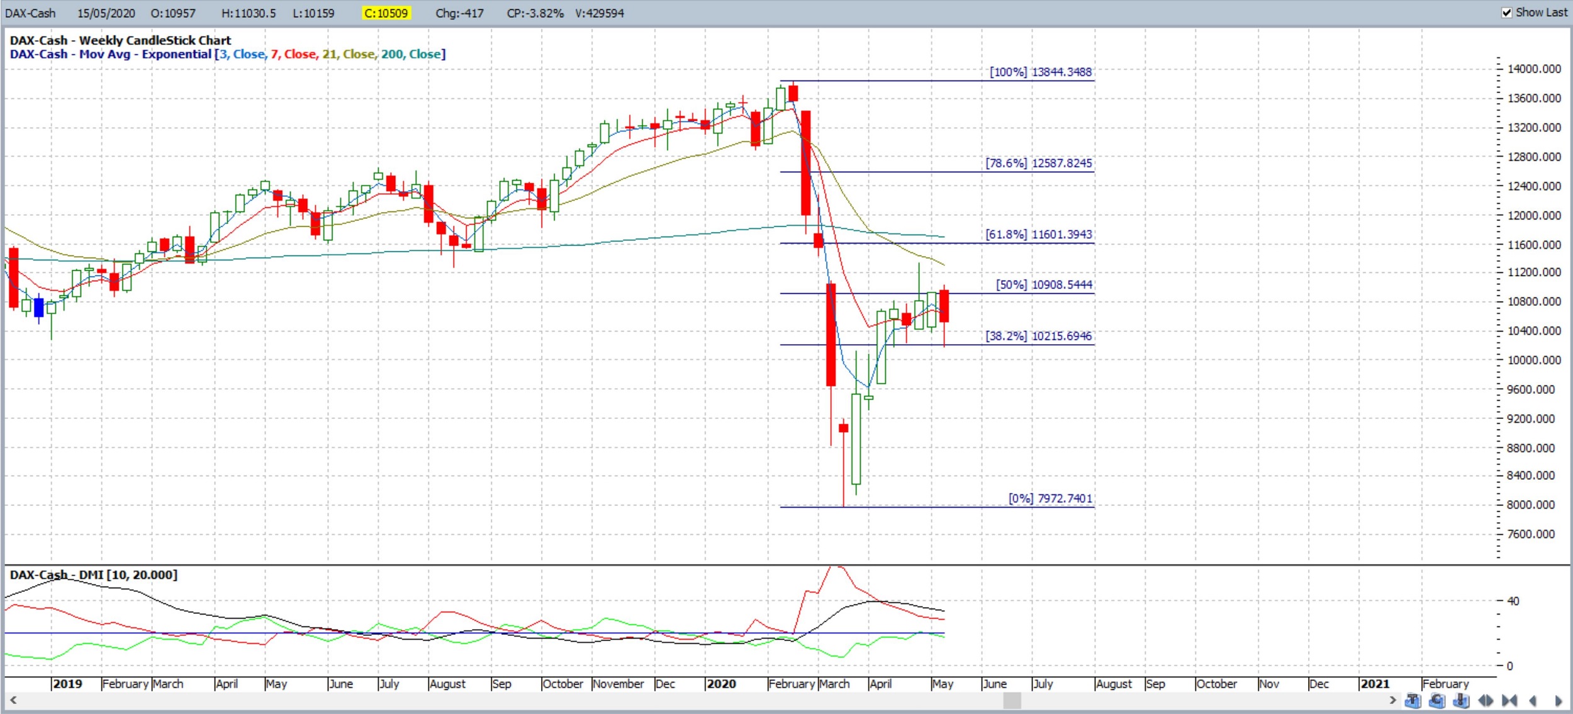The image size is (1573, 714).
Task: Select the highlighted close value C:10509
Action: pyautogui.click(x=386, y=13)
